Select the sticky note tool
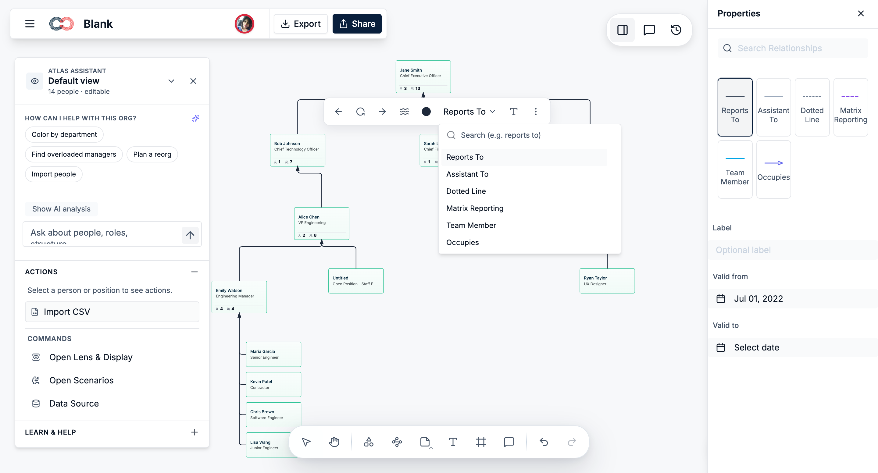Screen dimensions: 878x473 pyautogui.click(x=425, y=442)
